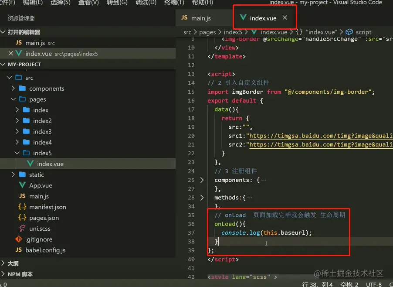Click the src breadcrumb segment
This screenshot has width=393, height=287.
pos(187,32)
